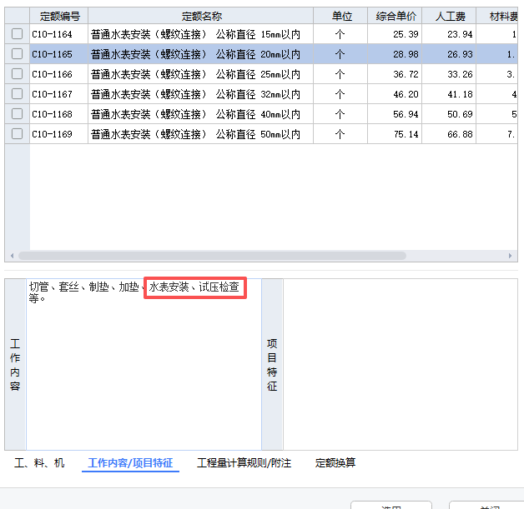524x509 pixels.
Task: Open the 定额换算 tab
Action: pyautogui.click(x=335, y=463)
